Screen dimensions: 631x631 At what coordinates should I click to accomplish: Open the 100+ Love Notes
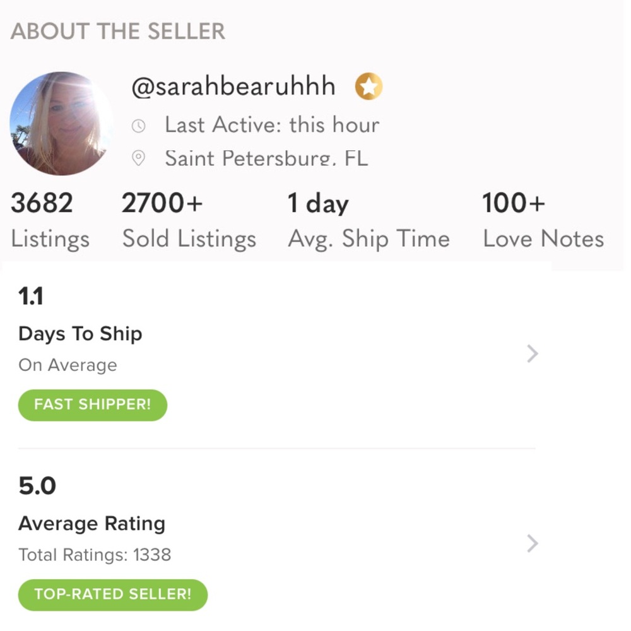click(543, 221)
